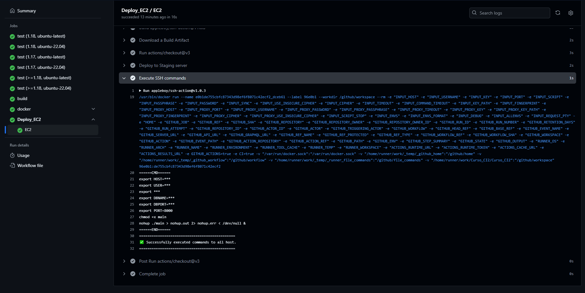The image size is (585, 293).
Task: Click log line number 31
Action: pos(132,242)
